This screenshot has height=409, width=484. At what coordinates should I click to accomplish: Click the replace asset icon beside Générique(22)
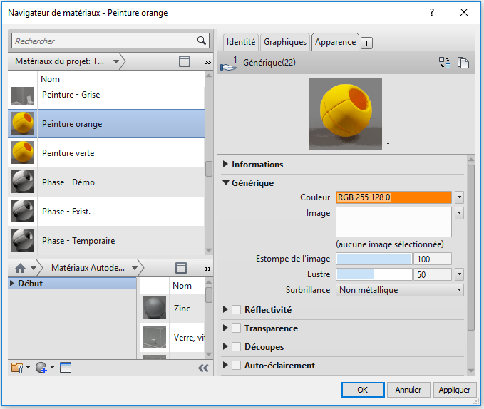(445, 63)
